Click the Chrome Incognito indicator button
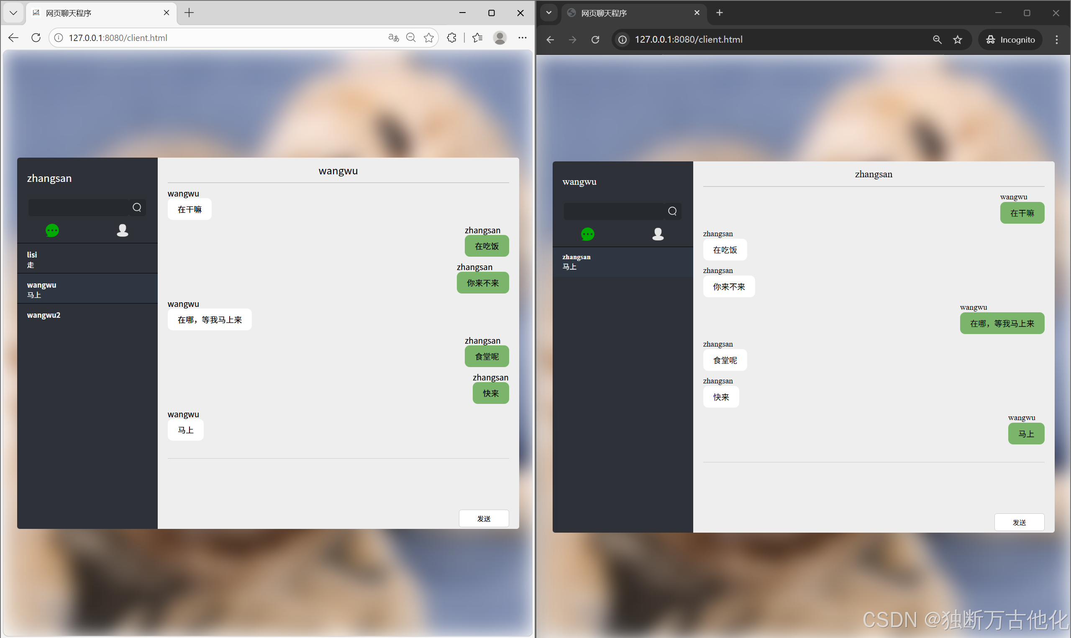The height and width of the screenshot is (638, 1071). point(1010,40)
